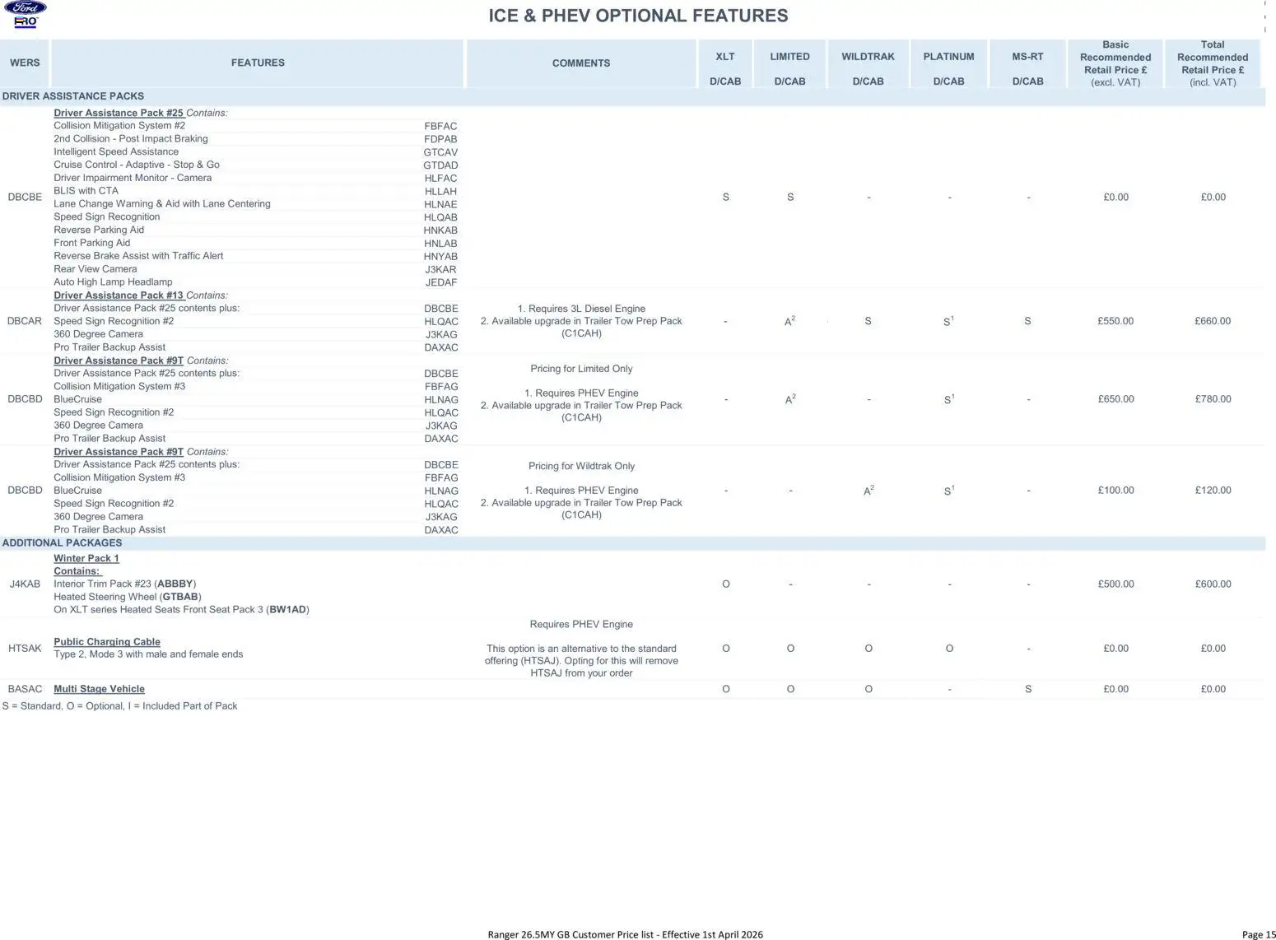Select the PLATINUM D/CAB column header

[x=948, y=69]
